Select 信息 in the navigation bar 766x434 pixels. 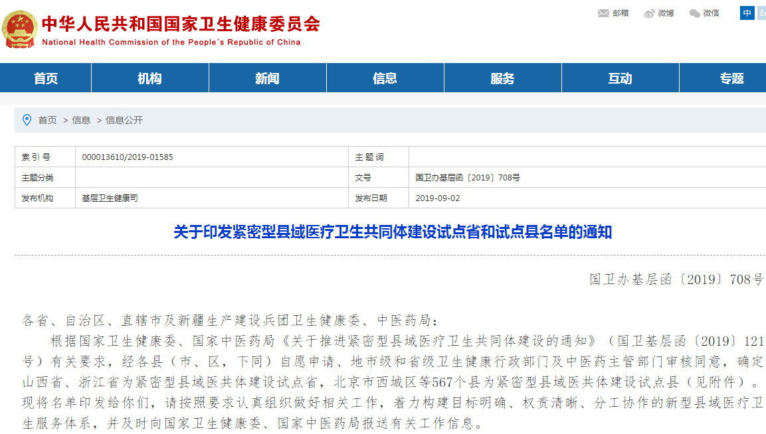pos(385,78)
